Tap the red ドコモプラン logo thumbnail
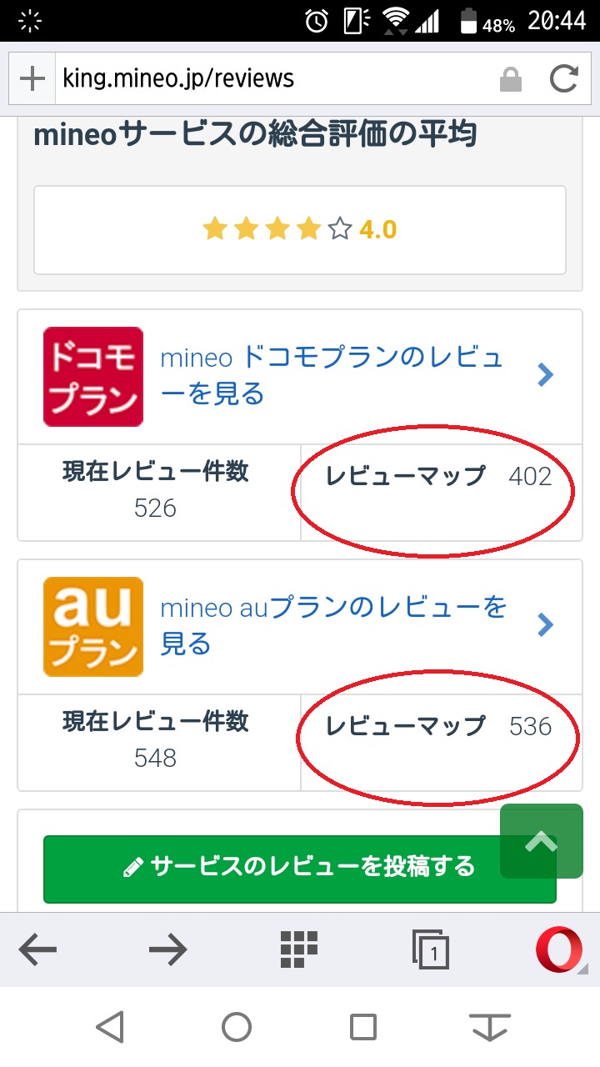The height and width of the screenshot is (1067, 600). 93,377
